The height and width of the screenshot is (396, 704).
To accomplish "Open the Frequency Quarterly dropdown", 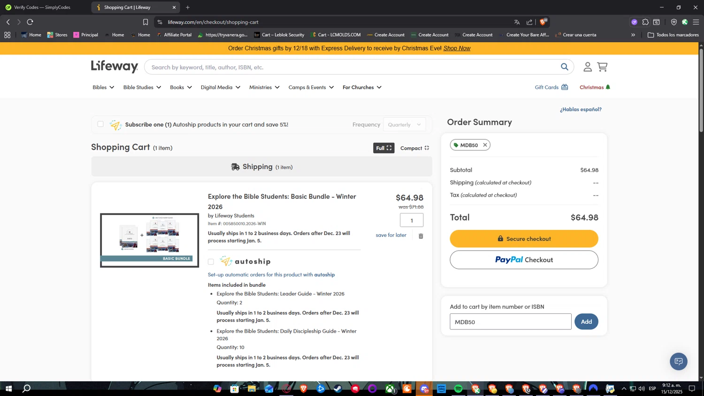I will click(404, 124).
